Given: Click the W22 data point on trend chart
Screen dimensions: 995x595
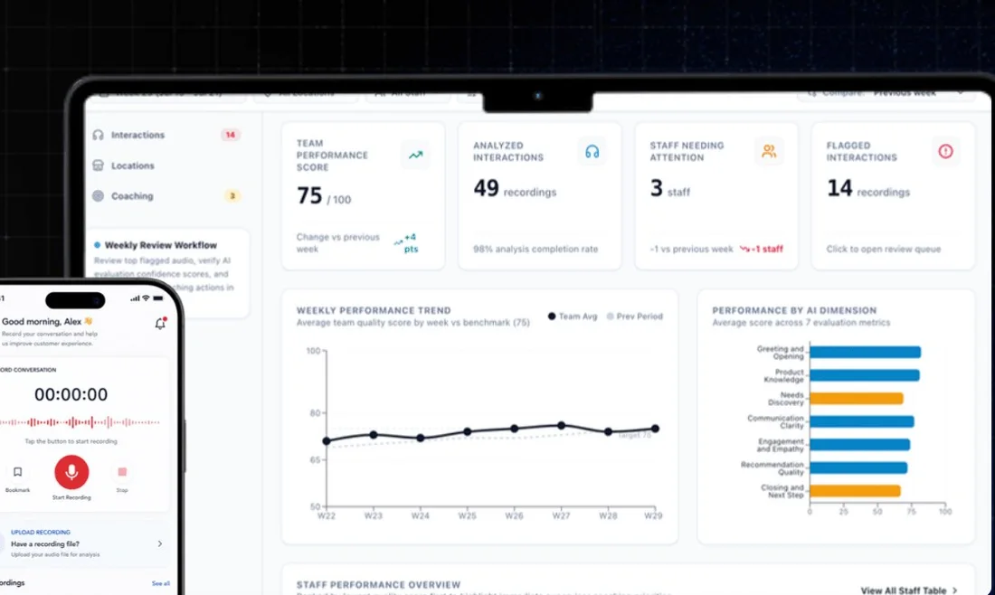Looking at the screenshot, I should (x=327, y=441).
